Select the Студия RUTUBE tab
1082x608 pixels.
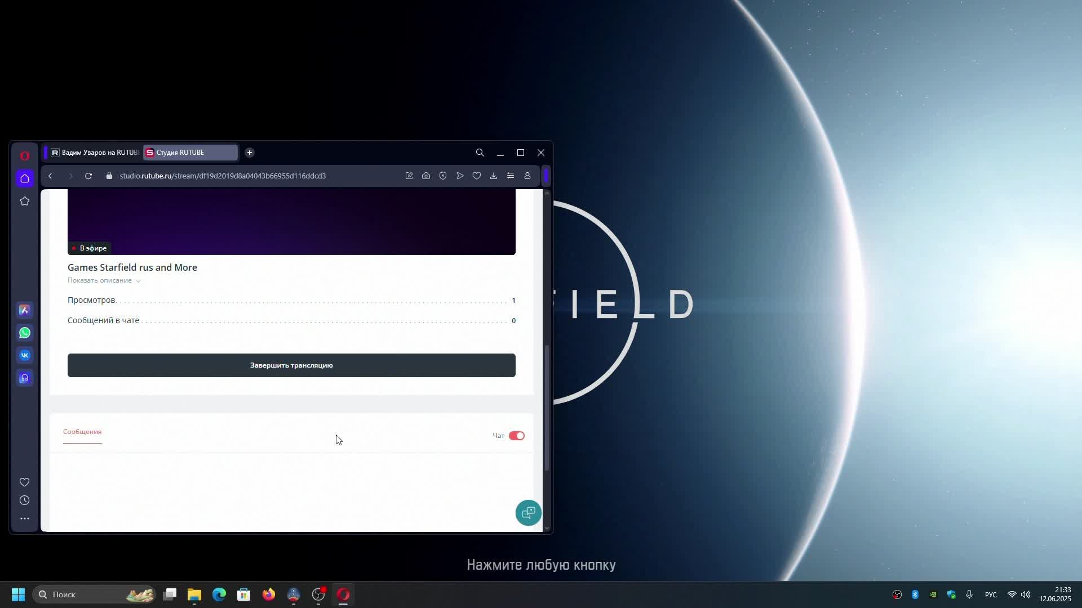point(190,153)
